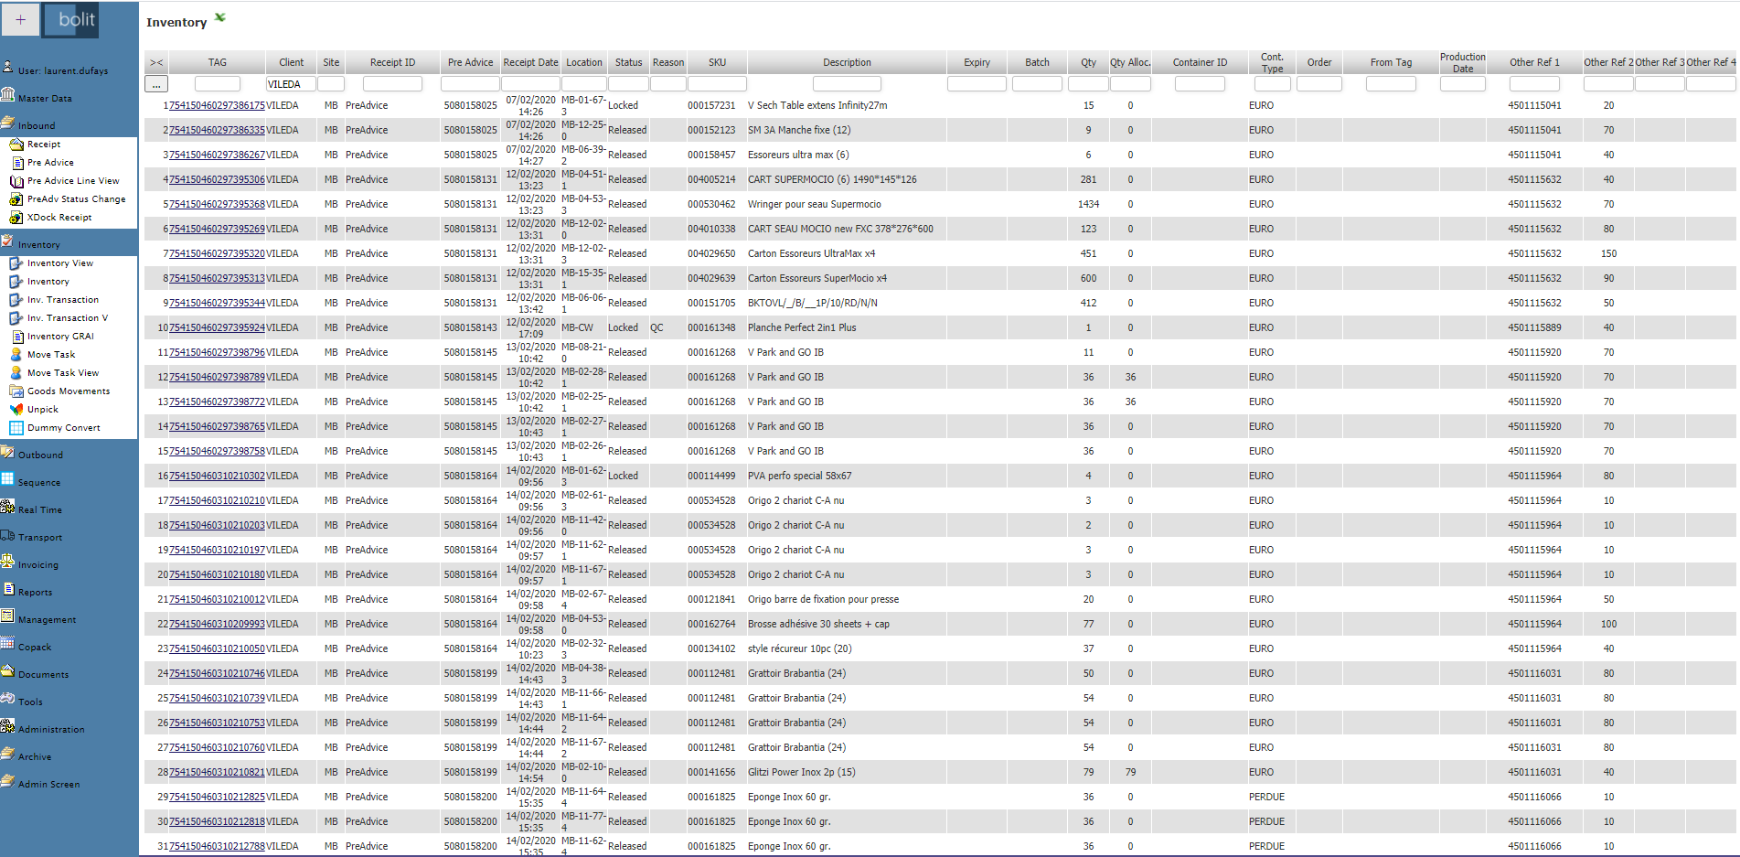This screenshot has width=1740, height=857.
Task: Open Move Task person icon
Action: [16, 354]
